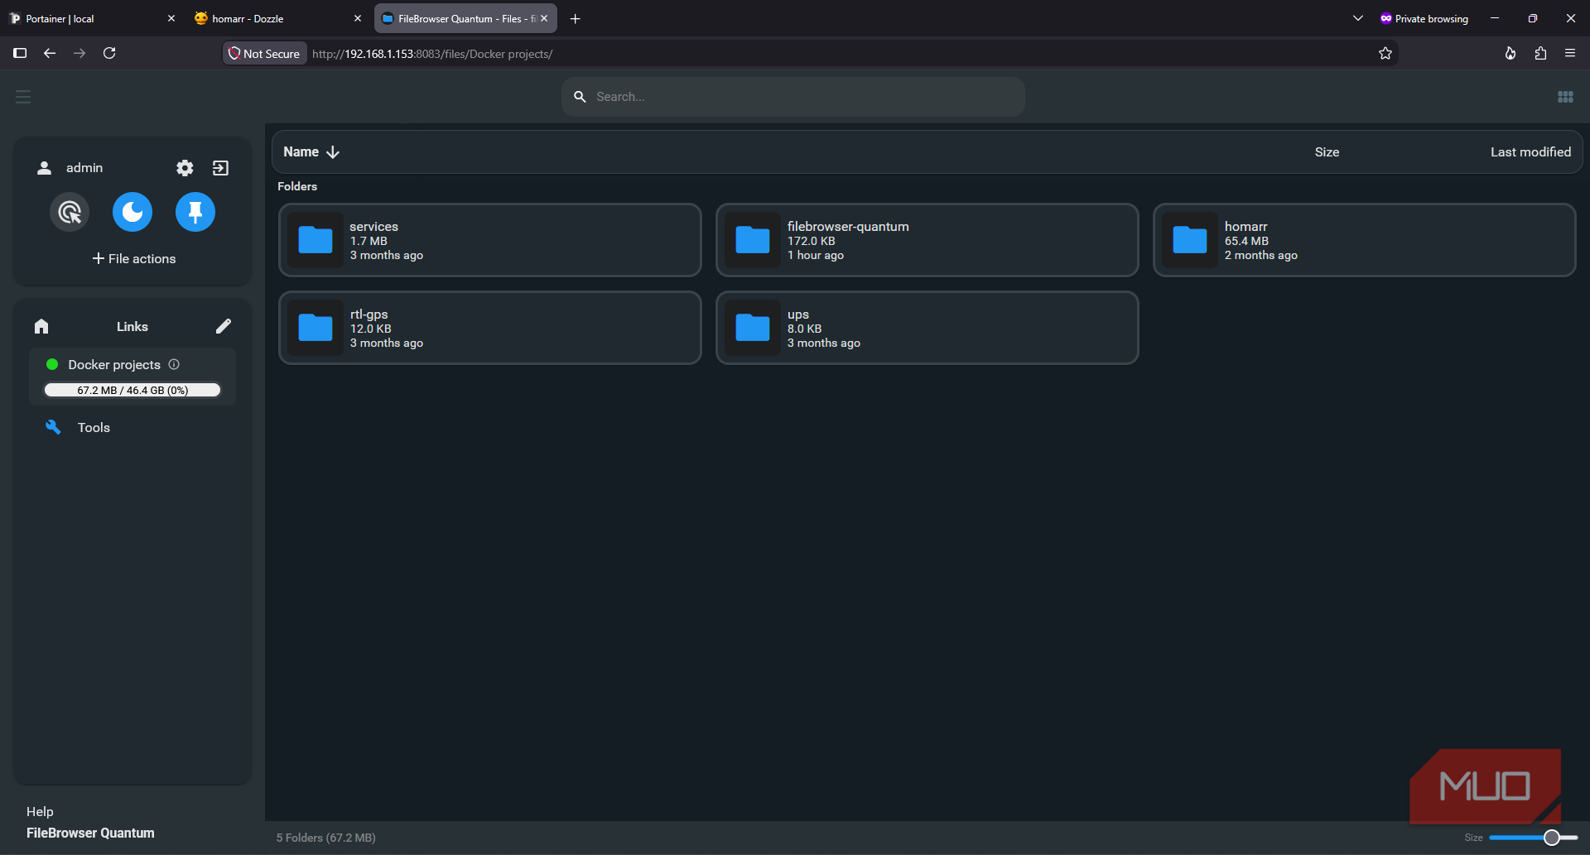
Task: Open the hamburger sidebar menu
Action: pos(23,97)
